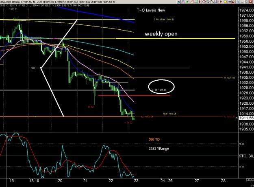Click the 25.00 stochastic axis value
Image resolution: width=254 pixels, height=187 pixels.
click(242, 167)
